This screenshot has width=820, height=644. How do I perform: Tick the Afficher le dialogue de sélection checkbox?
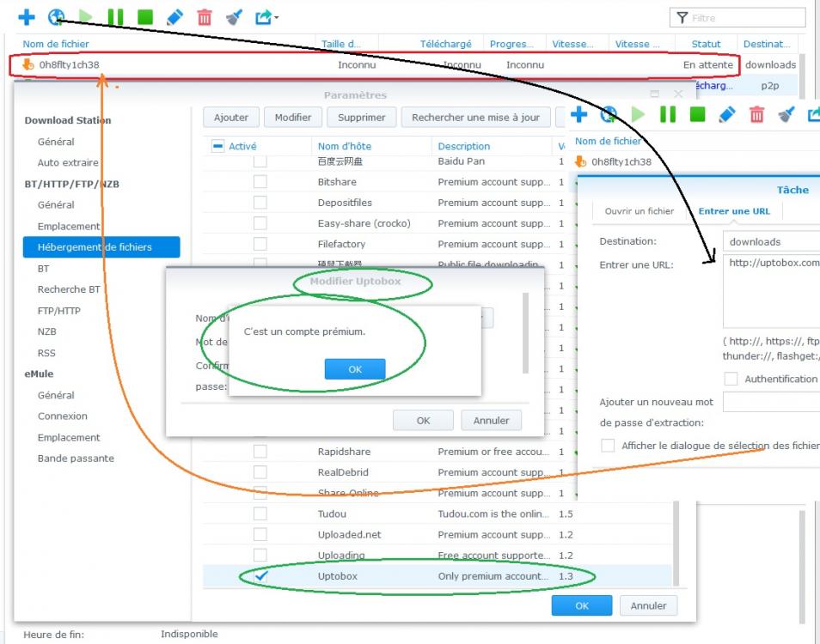pyautogui.click(x=608, y=446)
